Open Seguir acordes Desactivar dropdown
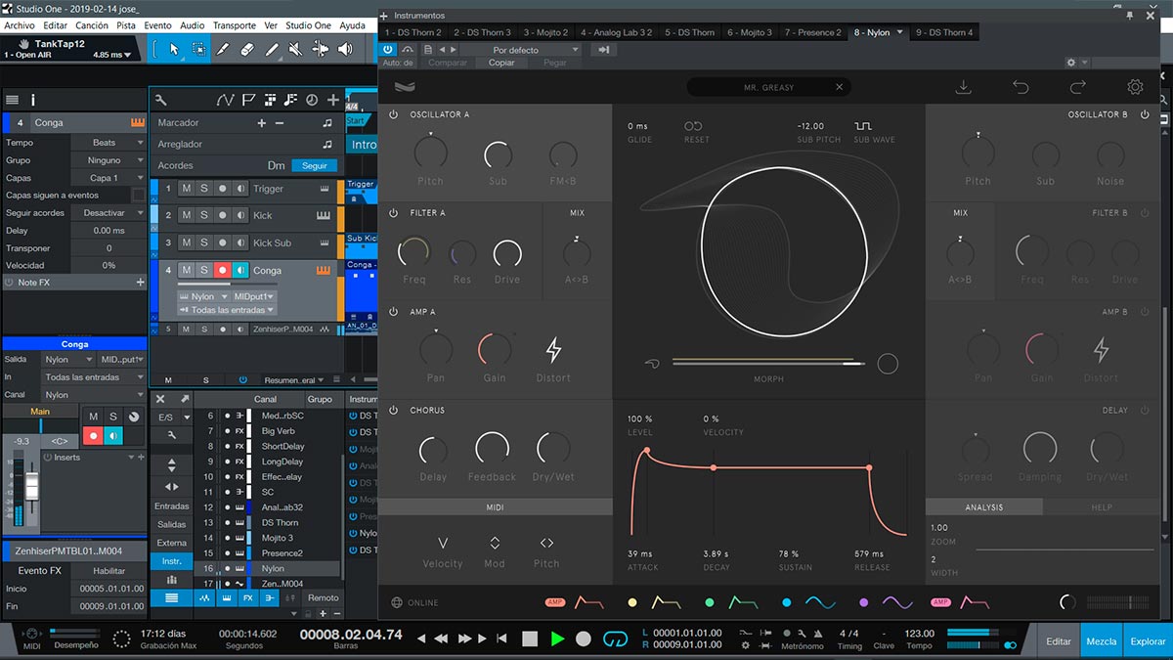The height and width of the screenshot is (660, 1173). click(108, 212)
